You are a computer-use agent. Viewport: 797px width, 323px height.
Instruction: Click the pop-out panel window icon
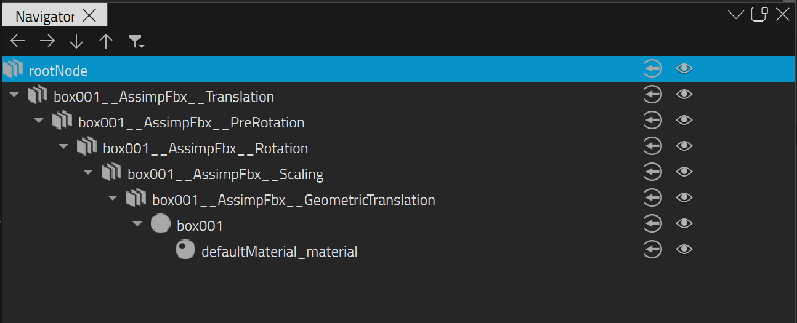(x=759, y=14)
